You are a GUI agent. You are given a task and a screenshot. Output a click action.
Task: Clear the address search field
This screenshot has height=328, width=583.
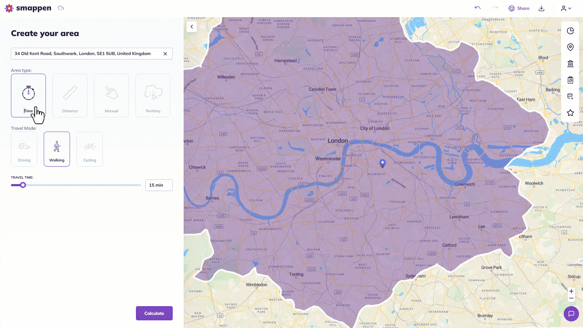click(165, 54)
